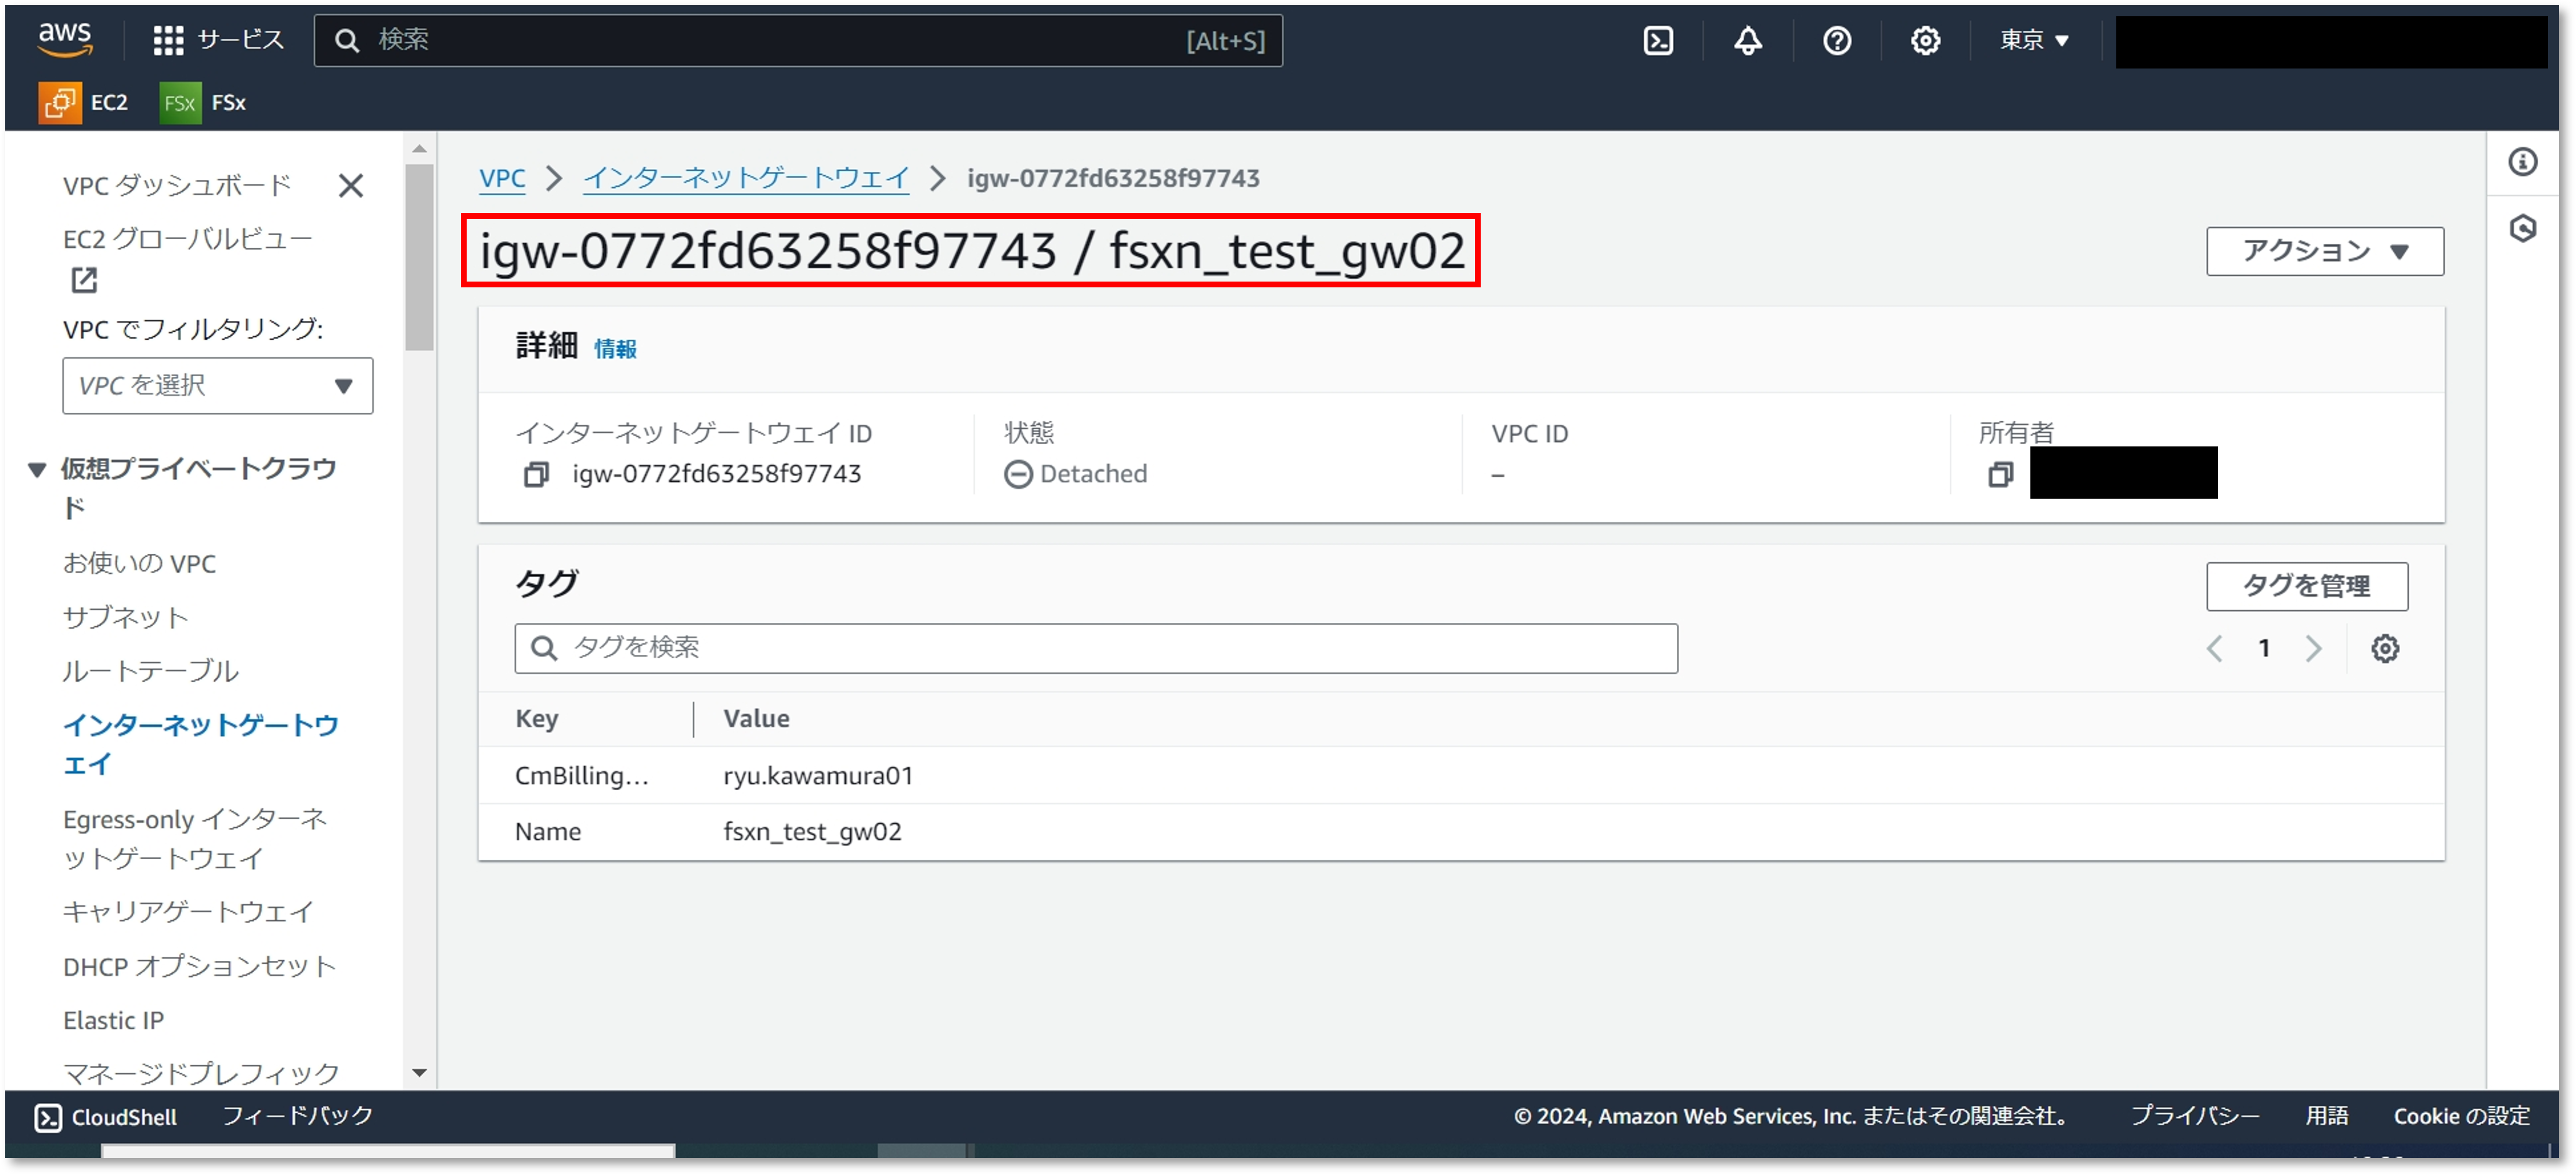Open the info panel icon on right

click(2522, 161)
